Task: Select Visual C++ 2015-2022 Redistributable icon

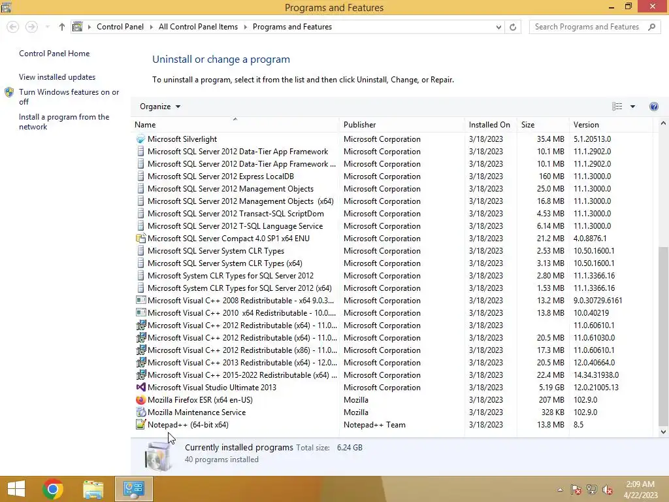Action: pyautogui.click(x=140, y=375)
